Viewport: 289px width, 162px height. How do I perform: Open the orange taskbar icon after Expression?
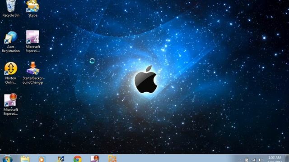point(112,159)
